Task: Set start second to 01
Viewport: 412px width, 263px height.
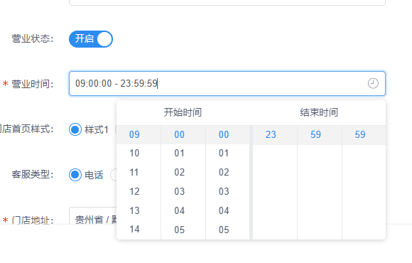Action: [x=227, y=153]
